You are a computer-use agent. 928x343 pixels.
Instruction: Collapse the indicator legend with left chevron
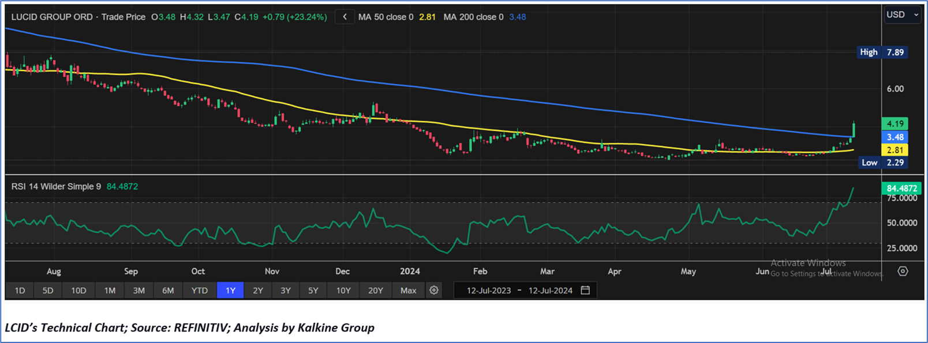345,17
